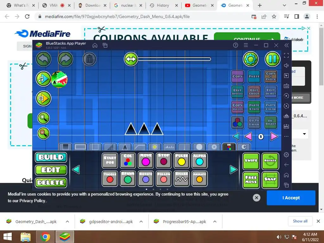Click the Copy button in editor
Viewport: 324px width, 243px height.
pos(238,77)
